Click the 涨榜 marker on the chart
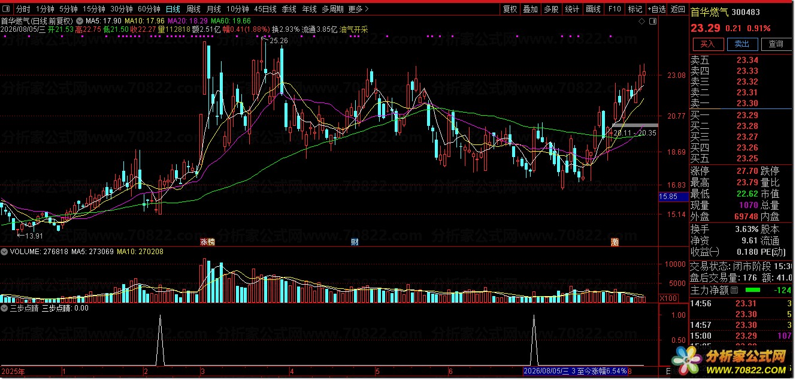The width and height of the screenshot is (796, 380). click(x=207, y=242)
